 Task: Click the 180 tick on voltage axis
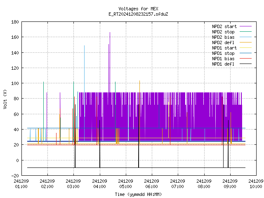(x=15, y=22)
